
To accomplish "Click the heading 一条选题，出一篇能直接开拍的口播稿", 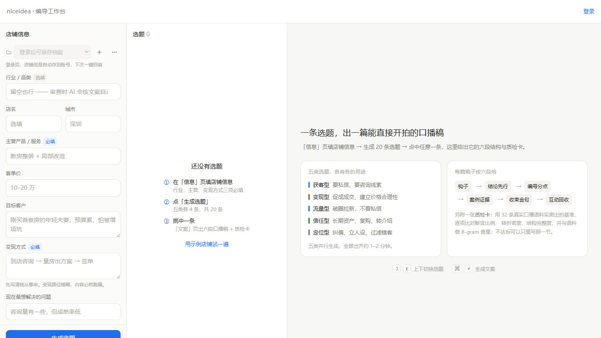I will [372, 133].
